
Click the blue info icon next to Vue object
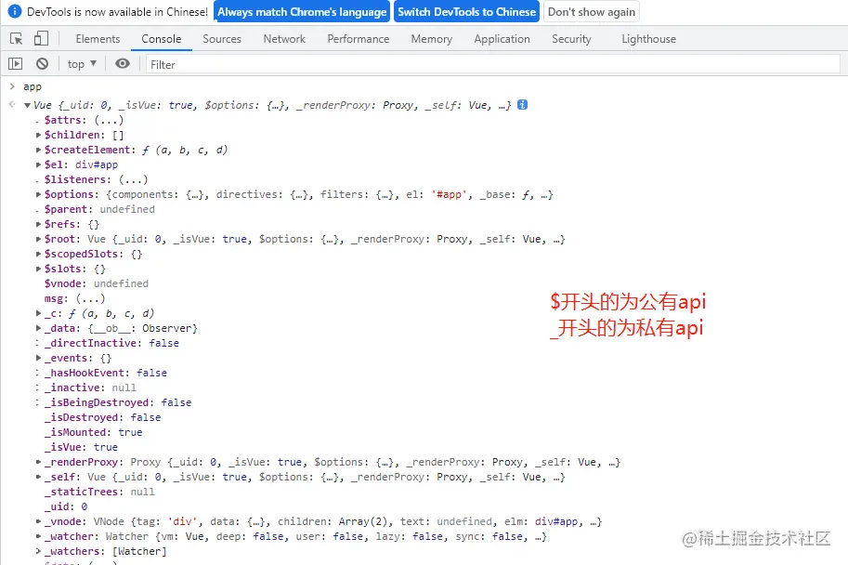[522, 104]
